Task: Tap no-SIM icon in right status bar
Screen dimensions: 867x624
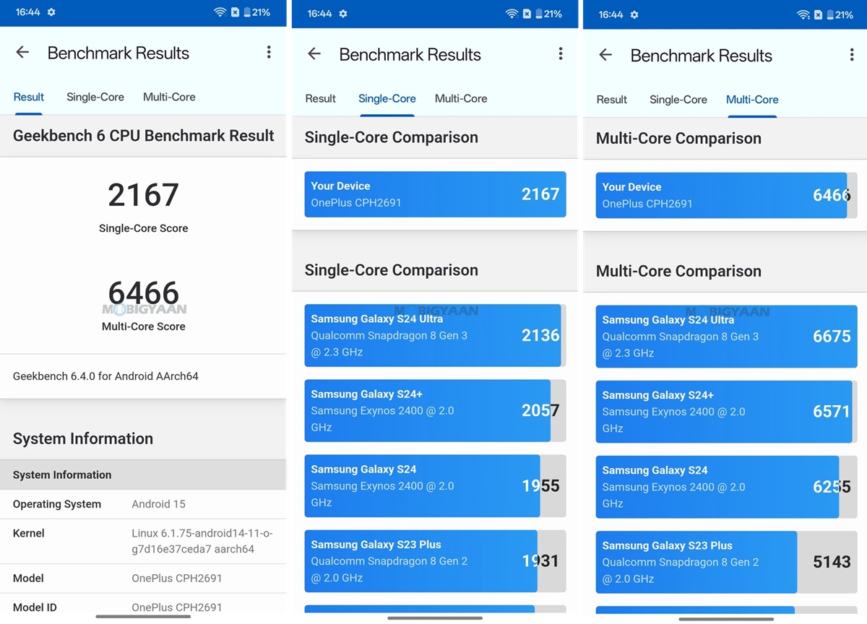Action: tap(818, 14)
